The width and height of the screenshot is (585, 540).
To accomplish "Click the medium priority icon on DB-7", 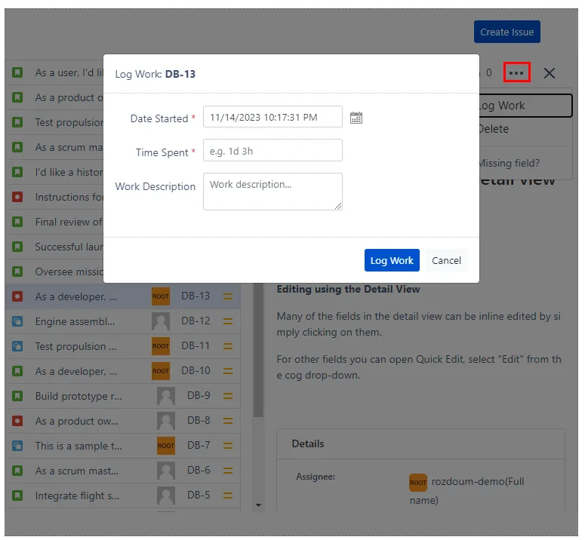I will tap(228, 446).
